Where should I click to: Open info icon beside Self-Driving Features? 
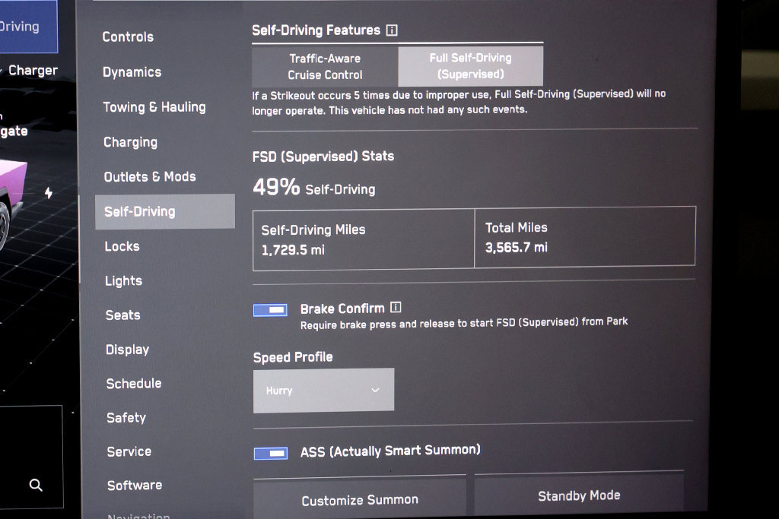(x=392, y=30)
